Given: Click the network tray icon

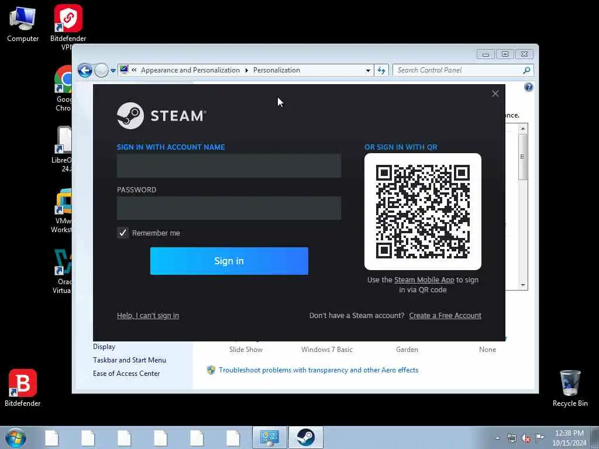Looking at the screenshot, I should (x=511, y=438).
